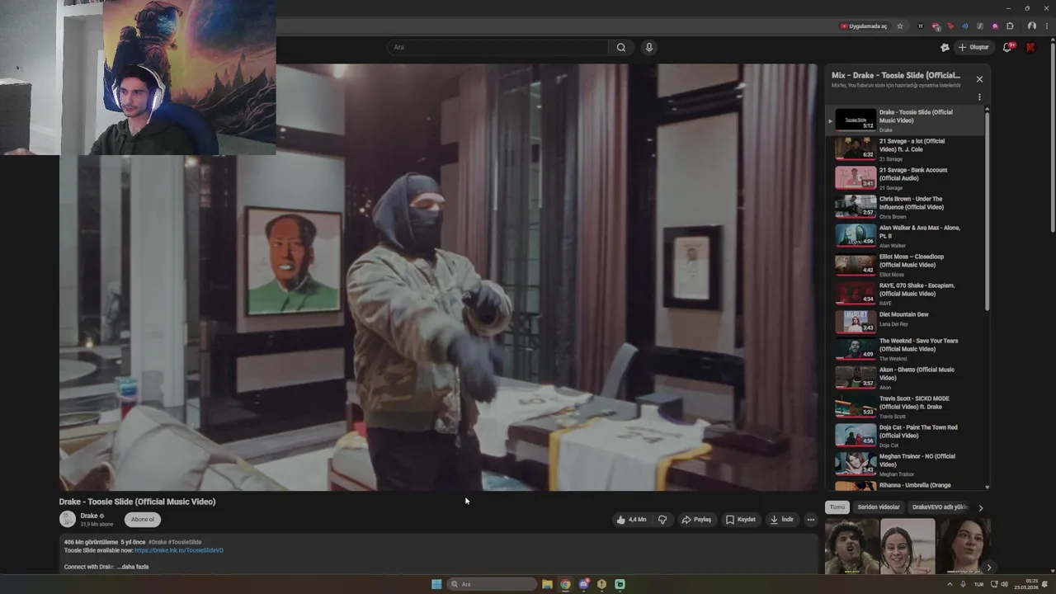Open Chrome three-dot menu
Image resolution: width=1056 pixels, height=594 pixels.
coord(1046,26)
